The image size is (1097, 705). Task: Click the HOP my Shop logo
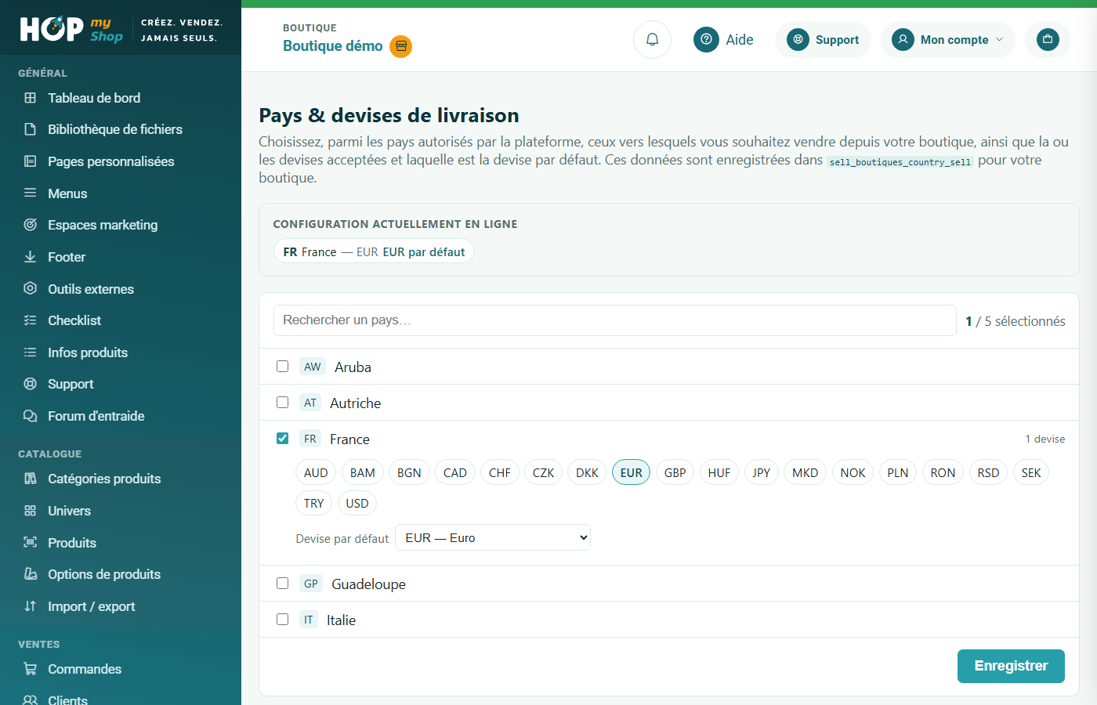point(71,30)
